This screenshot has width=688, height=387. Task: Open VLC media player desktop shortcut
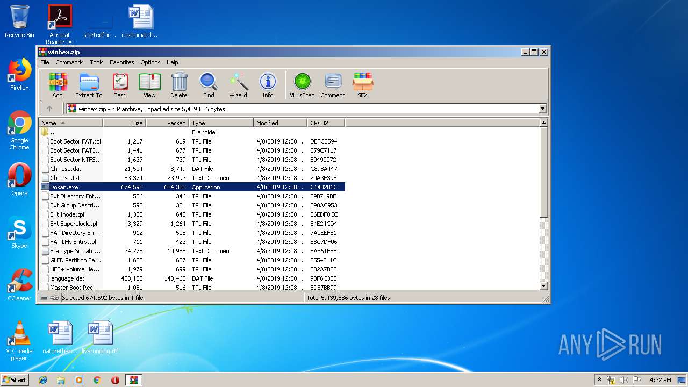pos(19,341)
